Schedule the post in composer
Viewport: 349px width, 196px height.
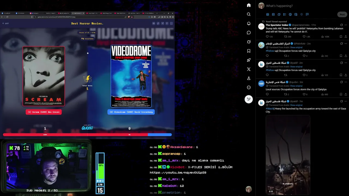tap(296, 14)
